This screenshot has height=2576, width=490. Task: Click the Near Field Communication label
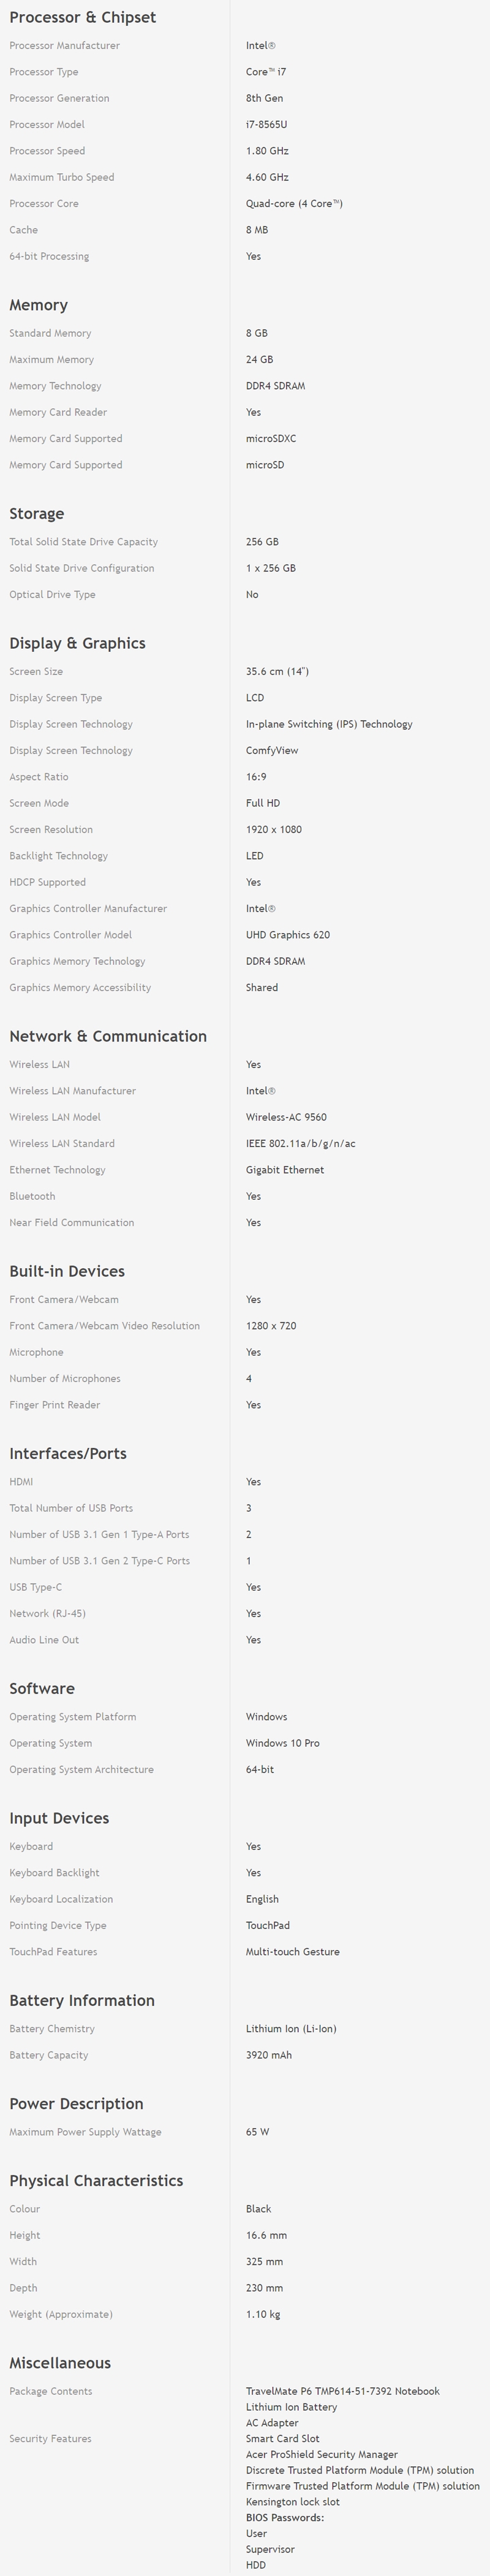point(72,1223)
